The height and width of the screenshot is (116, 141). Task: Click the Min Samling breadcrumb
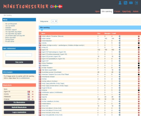(8, 15)
